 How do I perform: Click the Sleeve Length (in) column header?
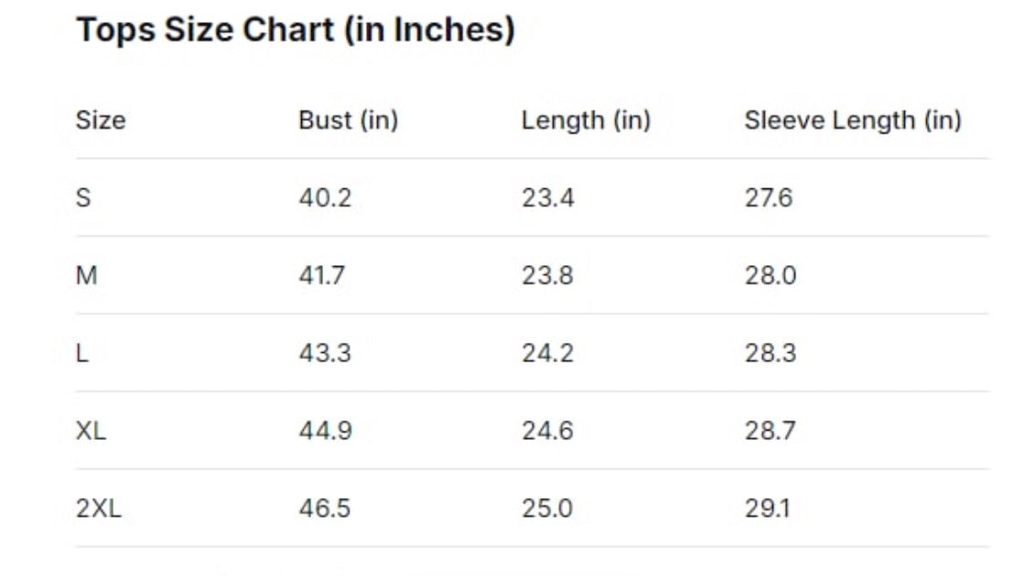point(853,120)
